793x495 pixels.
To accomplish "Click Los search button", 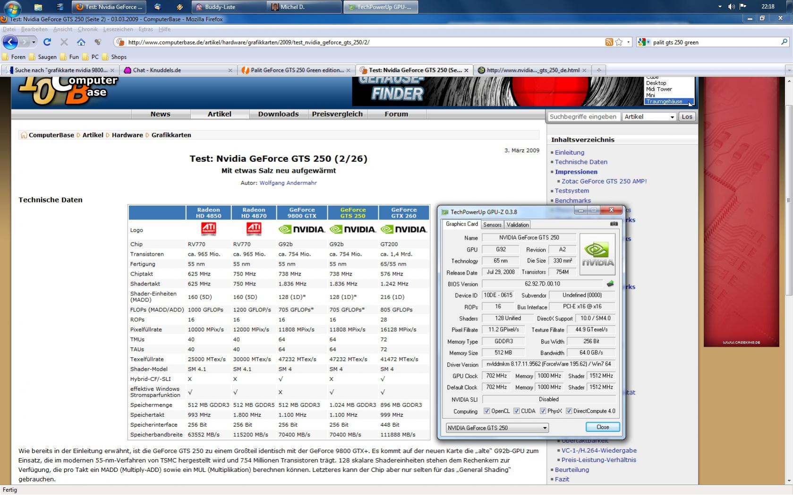I will coord(687,117).
